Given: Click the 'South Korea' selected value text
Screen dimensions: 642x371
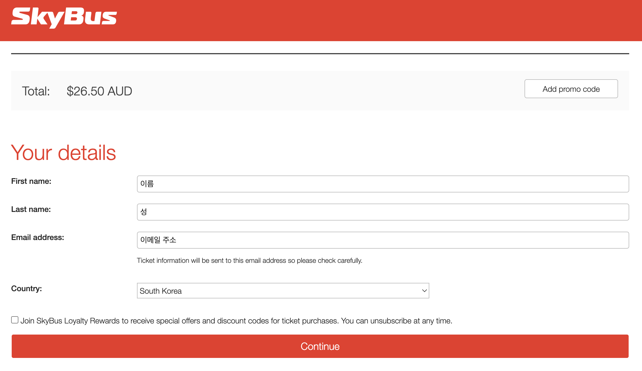Looking at the screenshot, I should (x=161, y=291).
